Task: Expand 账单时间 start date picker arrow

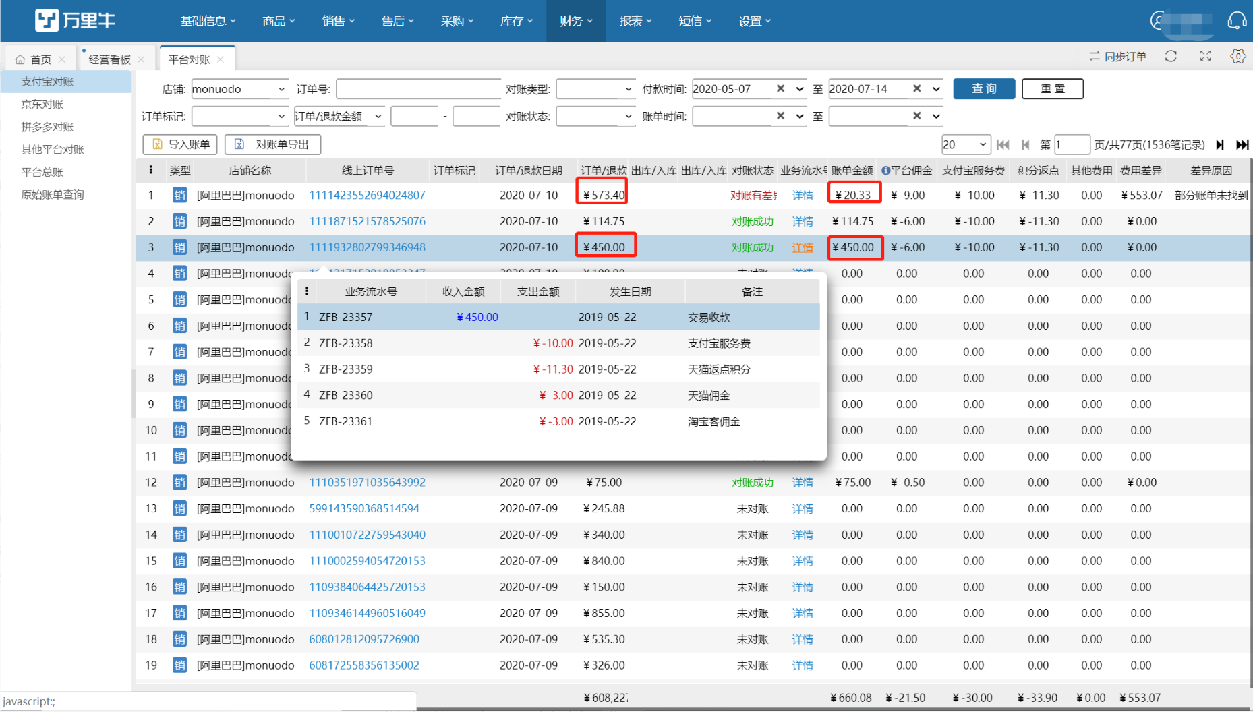Action: 800,117
